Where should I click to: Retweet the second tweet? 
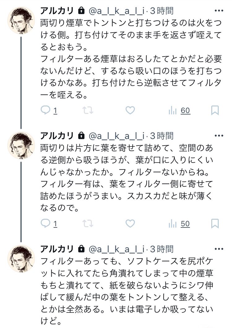click(88, 224)
